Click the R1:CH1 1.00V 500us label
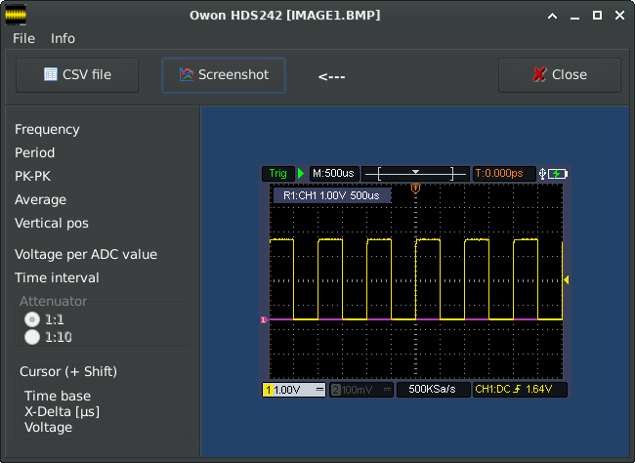Viewport: 635px width, 463px height. coord(332,195)
